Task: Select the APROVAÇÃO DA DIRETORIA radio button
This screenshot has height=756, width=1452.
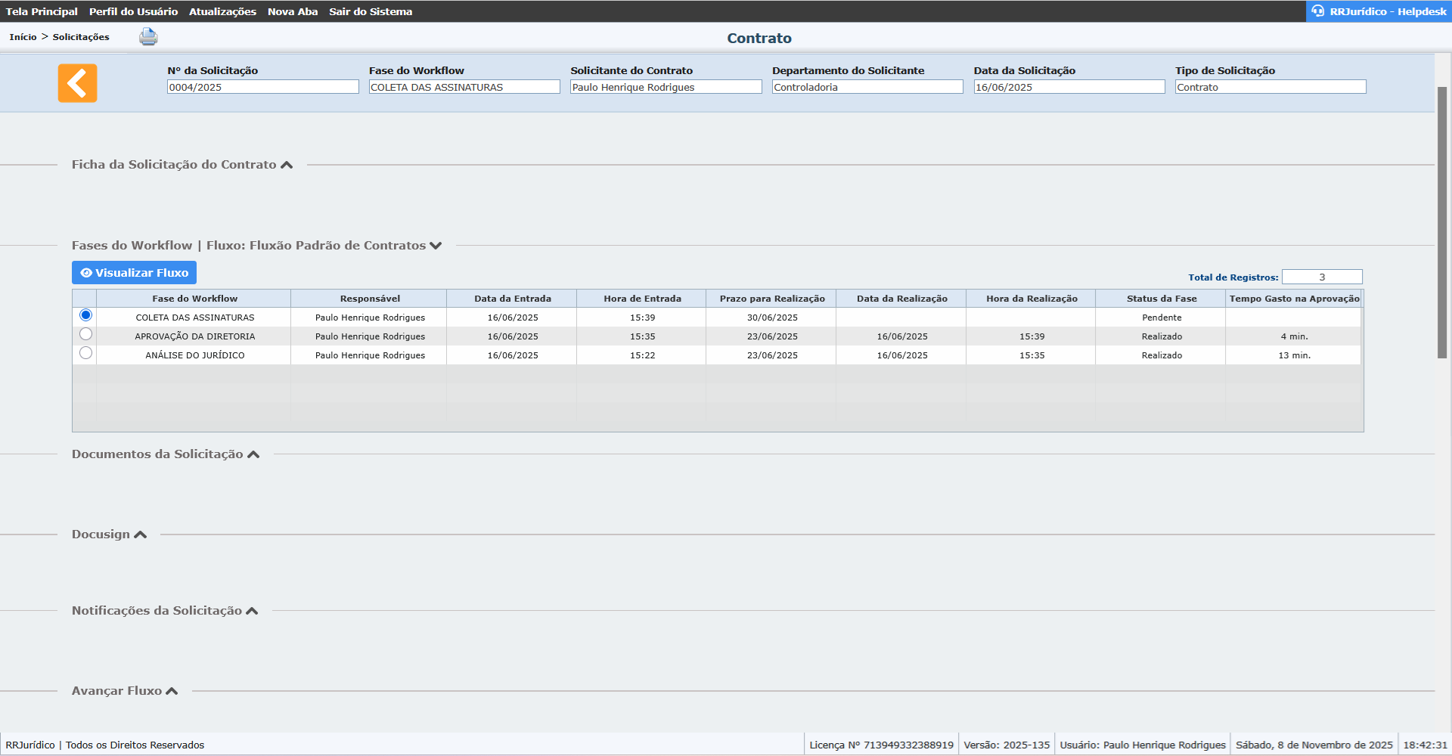Action: [x=85, y=334]
